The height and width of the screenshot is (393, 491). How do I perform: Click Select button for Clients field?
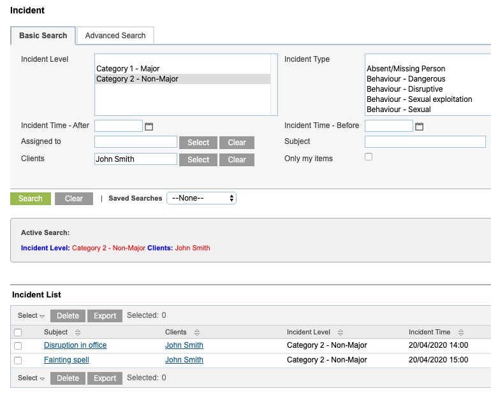point(198,160)
